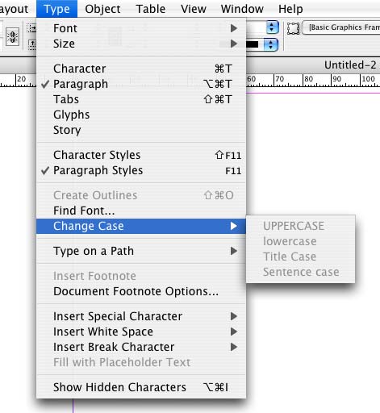Click the frame fitting icon beside Basic Graphics Frame

293,28
